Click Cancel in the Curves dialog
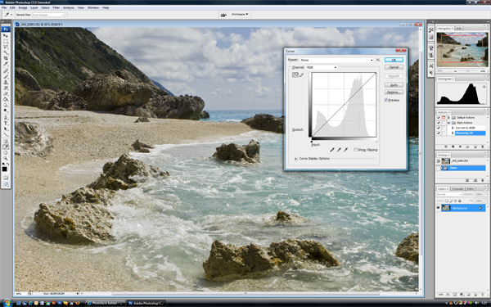Screen dimensions: 491x307 pos(394,67)
